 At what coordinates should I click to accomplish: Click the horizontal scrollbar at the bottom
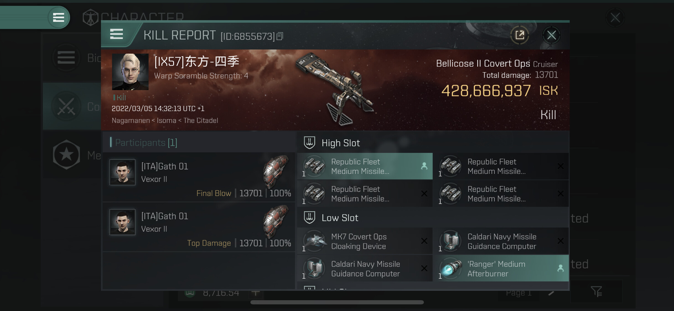tap(337, 302)
